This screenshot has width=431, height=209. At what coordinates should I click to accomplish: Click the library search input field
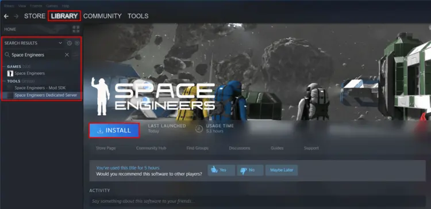[x=37, y=55]
